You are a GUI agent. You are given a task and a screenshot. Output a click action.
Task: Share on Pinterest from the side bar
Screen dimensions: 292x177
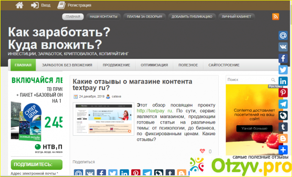283,93
